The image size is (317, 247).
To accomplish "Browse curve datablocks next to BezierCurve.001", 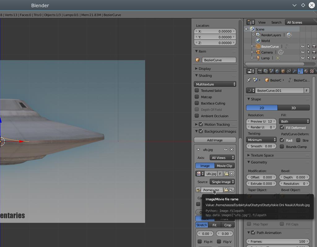I will (x=251, y=91).
